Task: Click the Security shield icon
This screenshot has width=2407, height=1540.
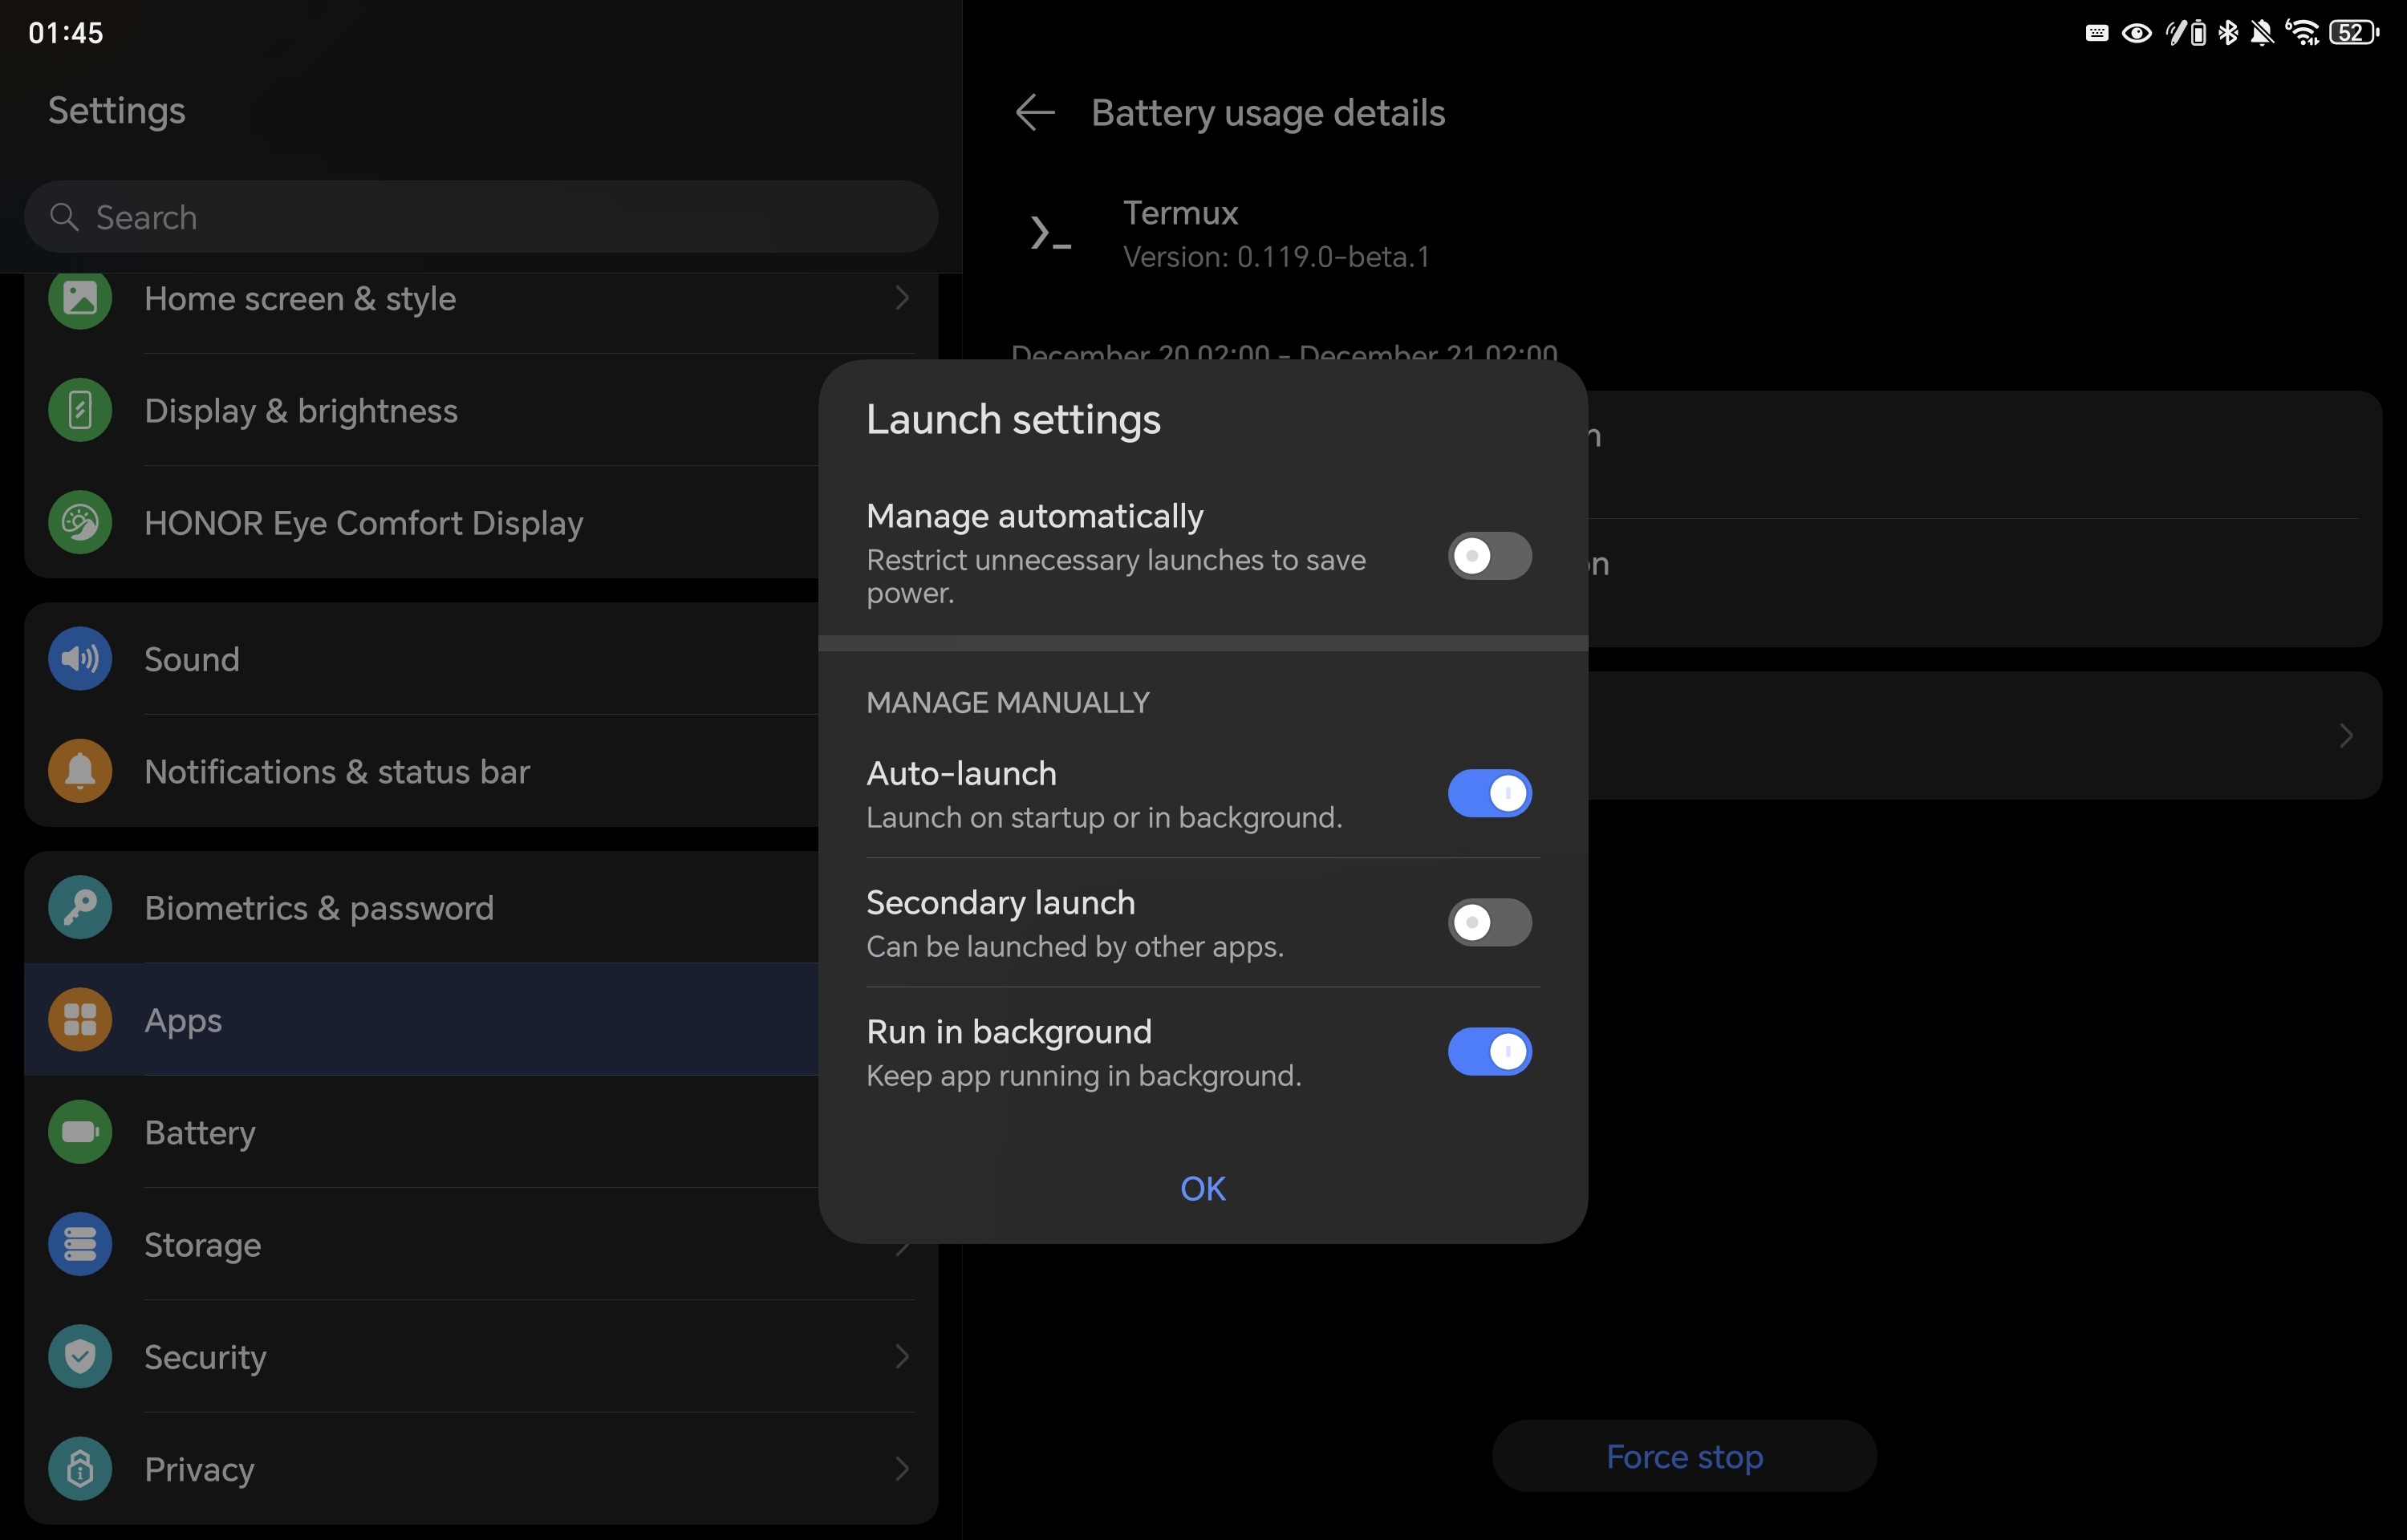Action: point(80,1356)
